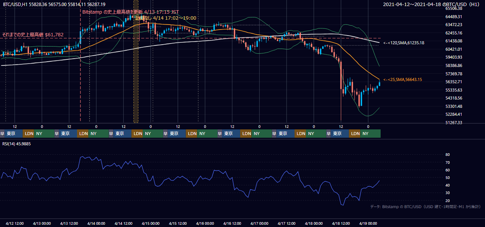Click the 4/17 00:00 date label
485x227 pixels.
(260, 223)
